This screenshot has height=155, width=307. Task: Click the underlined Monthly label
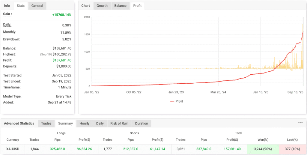pyautogui.click(x=10, y=32)
